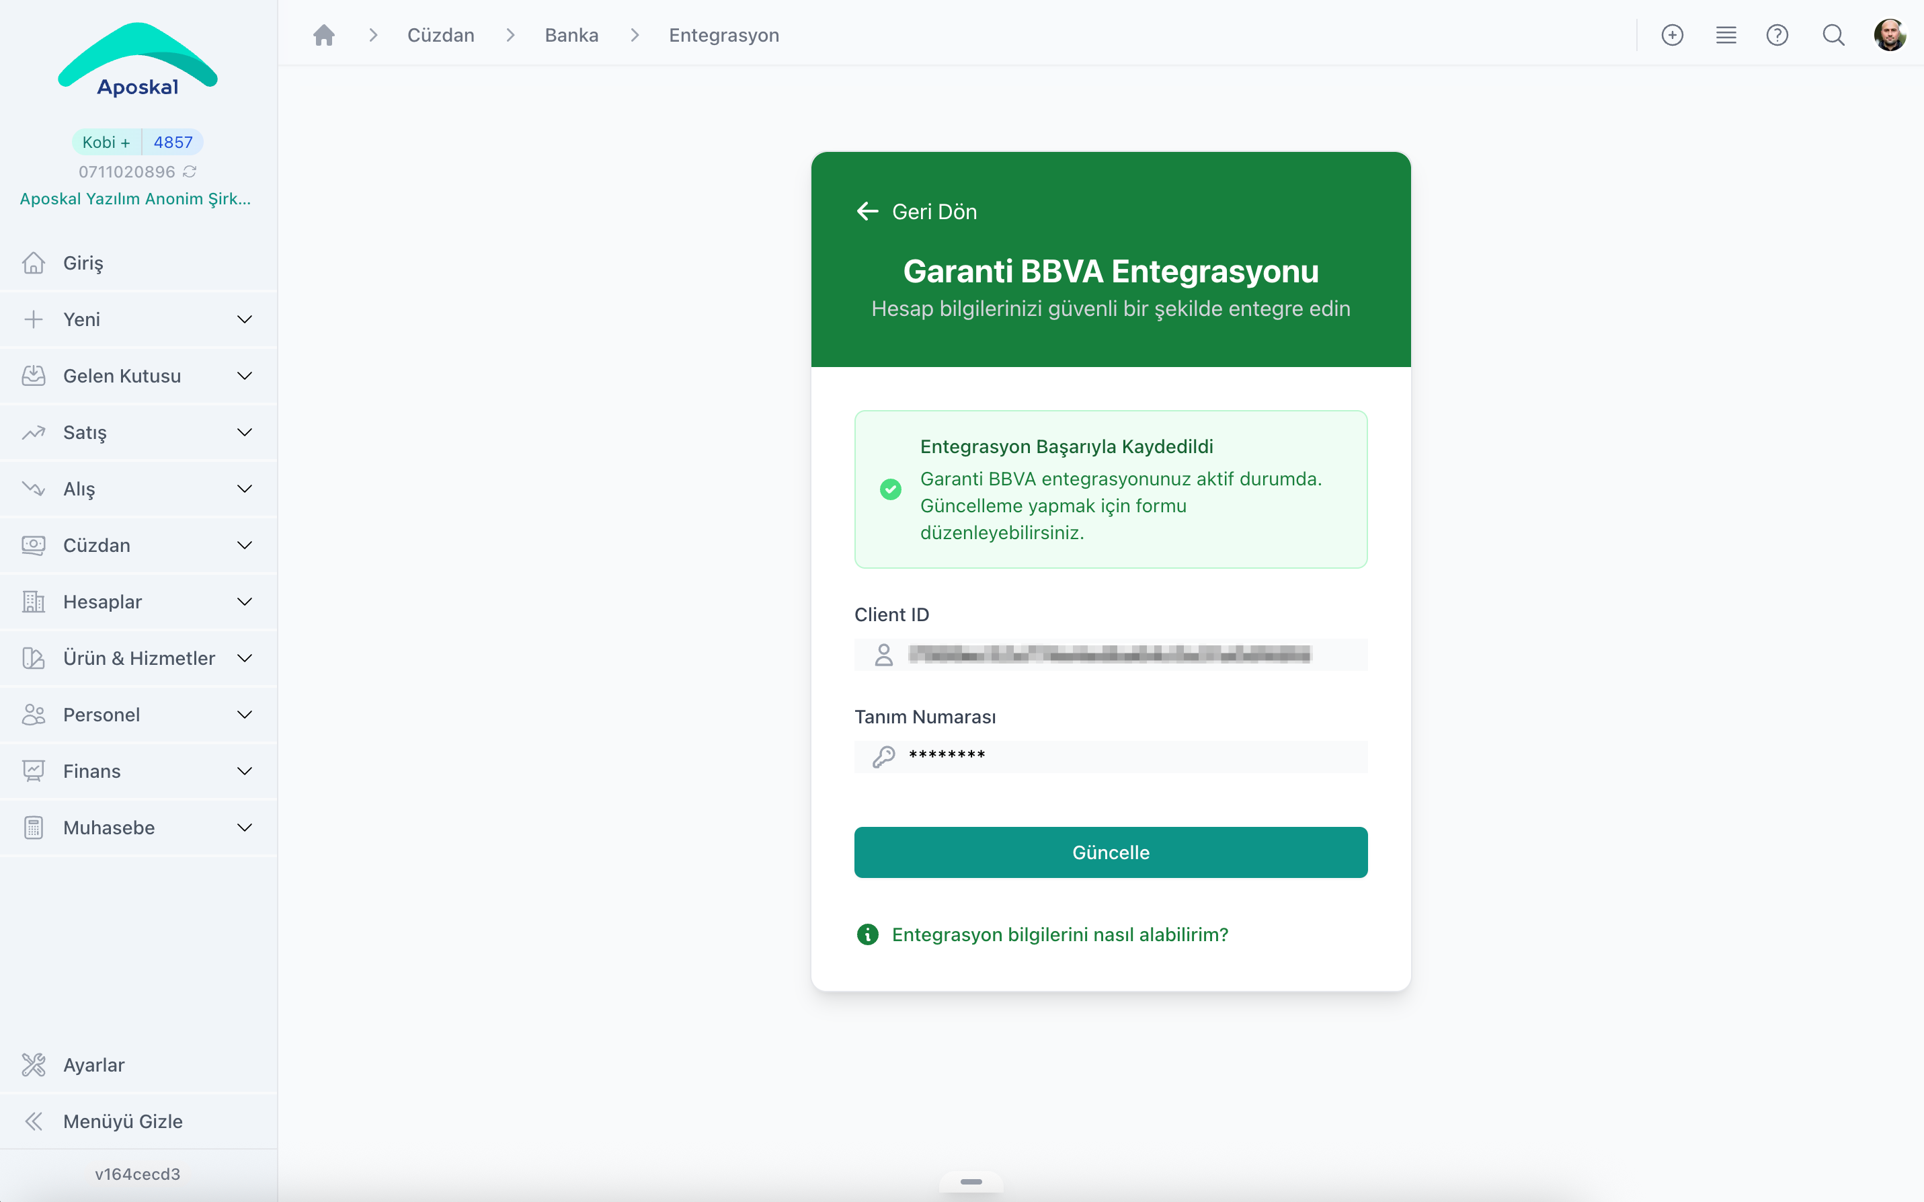Screen dimensions: 1924x1202
Task: Expand the Cüzdan chevron
Action: [x=245, y=545]
